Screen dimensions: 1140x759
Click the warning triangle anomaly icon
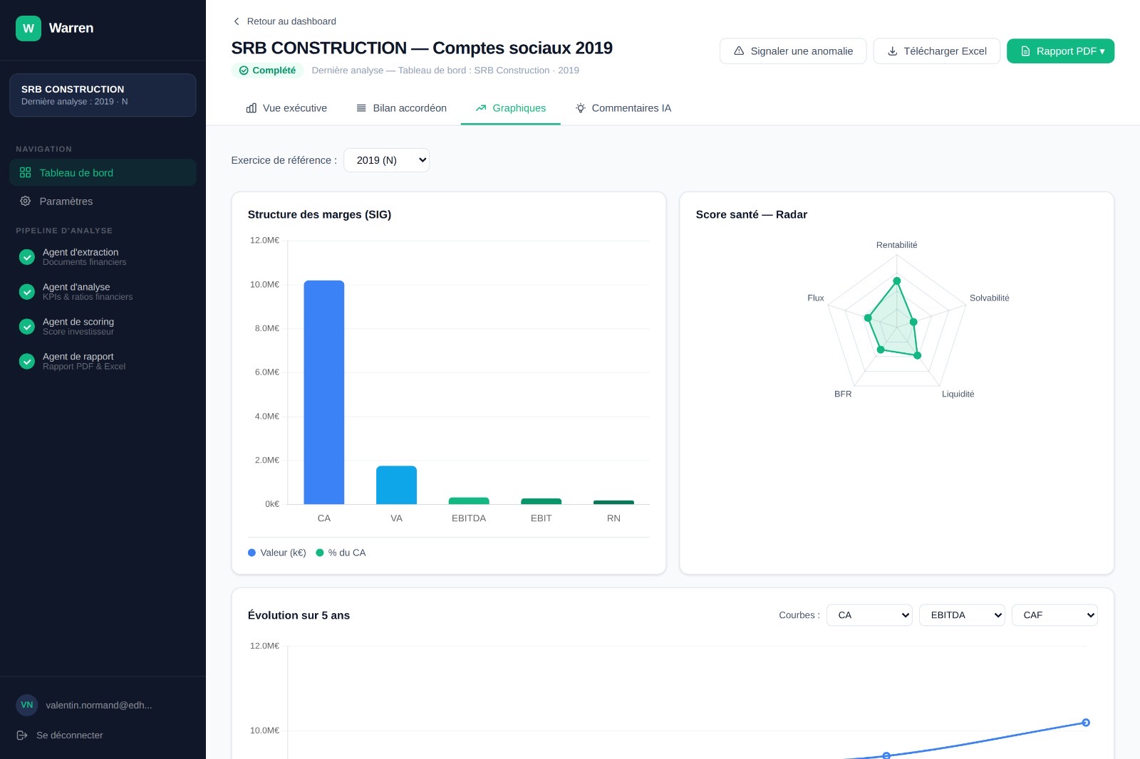pos(739,51)
